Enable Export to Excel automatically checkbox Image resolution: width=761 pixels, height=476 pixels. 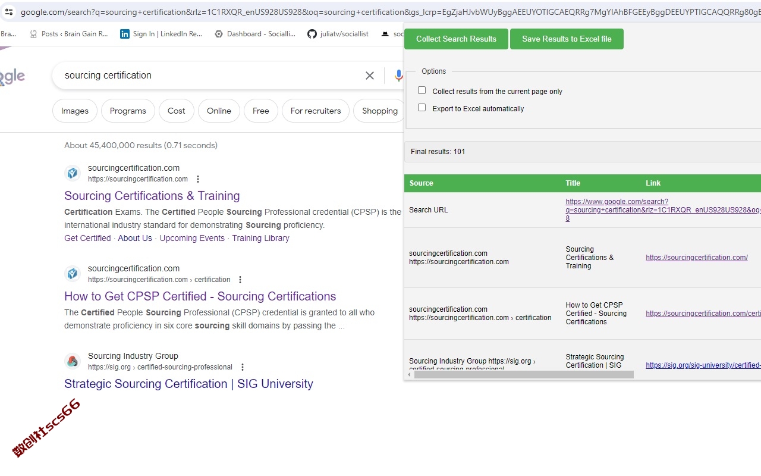[x=422, y=108]
